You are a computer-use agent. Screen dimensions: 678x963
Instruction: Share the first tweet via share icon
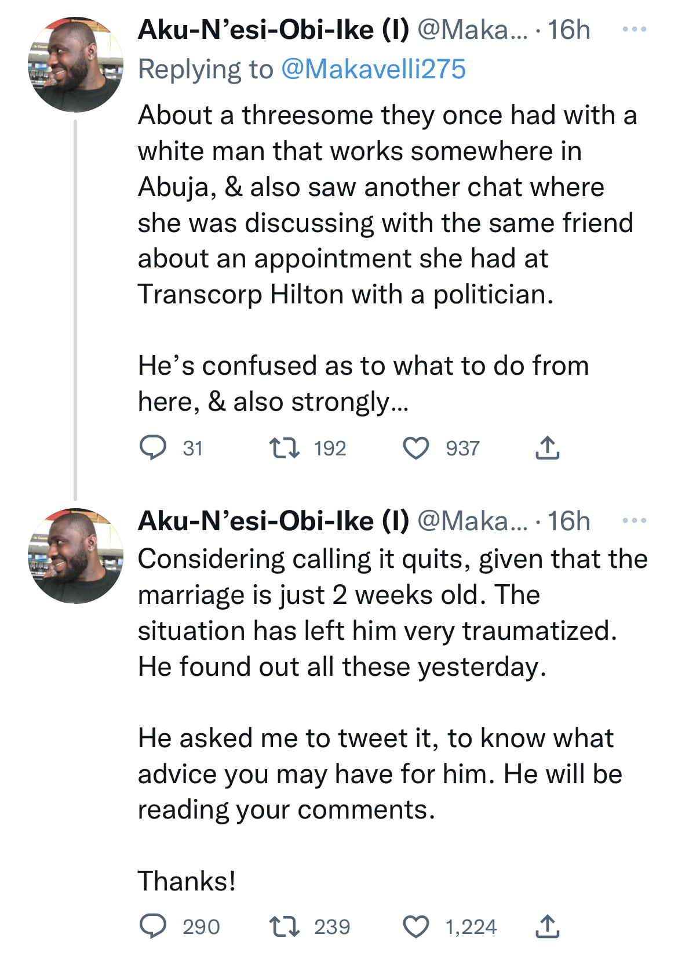(x=546, y=448)
